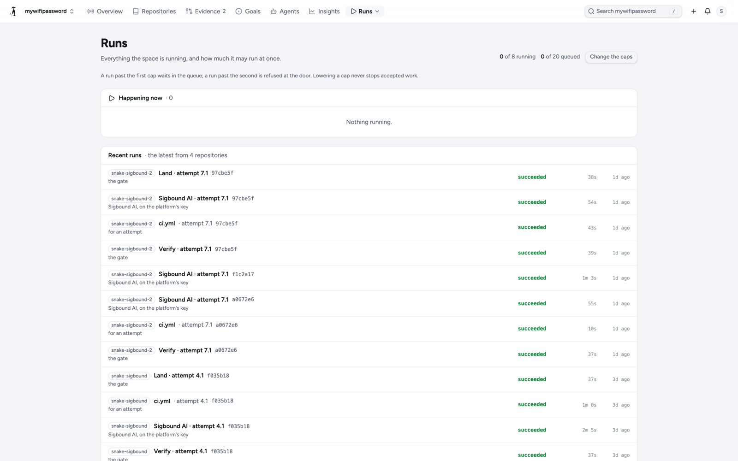The width and height of the screenshot is (738, 461).
Task: Open Sigbound AI attempt 7.1 run a0672e6
Action: click(x=369, y=304)
